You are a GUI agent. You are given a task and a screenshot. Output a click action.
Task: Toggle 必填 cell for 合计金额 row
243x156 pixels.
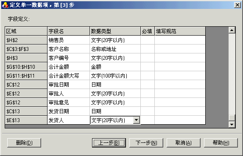[x=148, y=67]
